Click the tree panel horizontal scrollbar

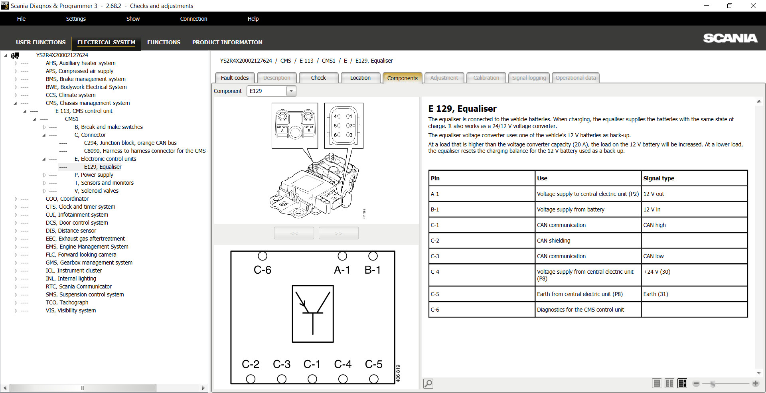83,388
